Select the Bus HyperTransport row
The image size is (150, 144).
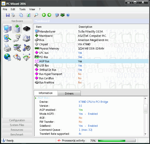point(91,74)
